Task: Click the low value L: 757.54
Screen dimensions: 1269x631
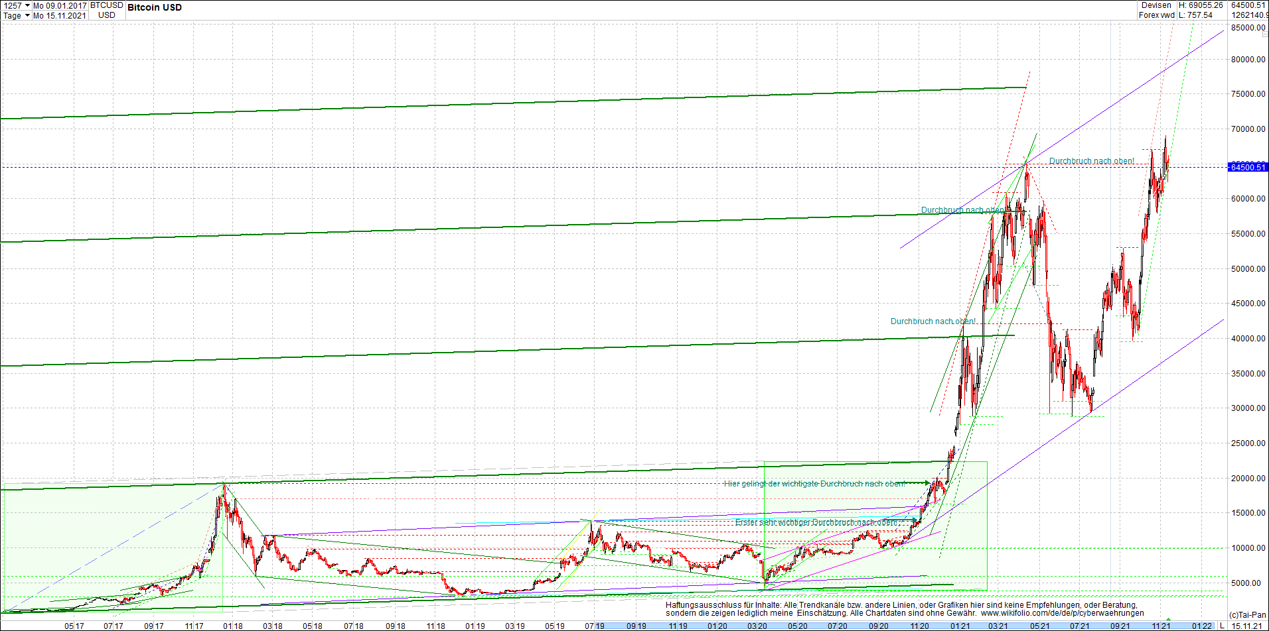Action: 1196,15
